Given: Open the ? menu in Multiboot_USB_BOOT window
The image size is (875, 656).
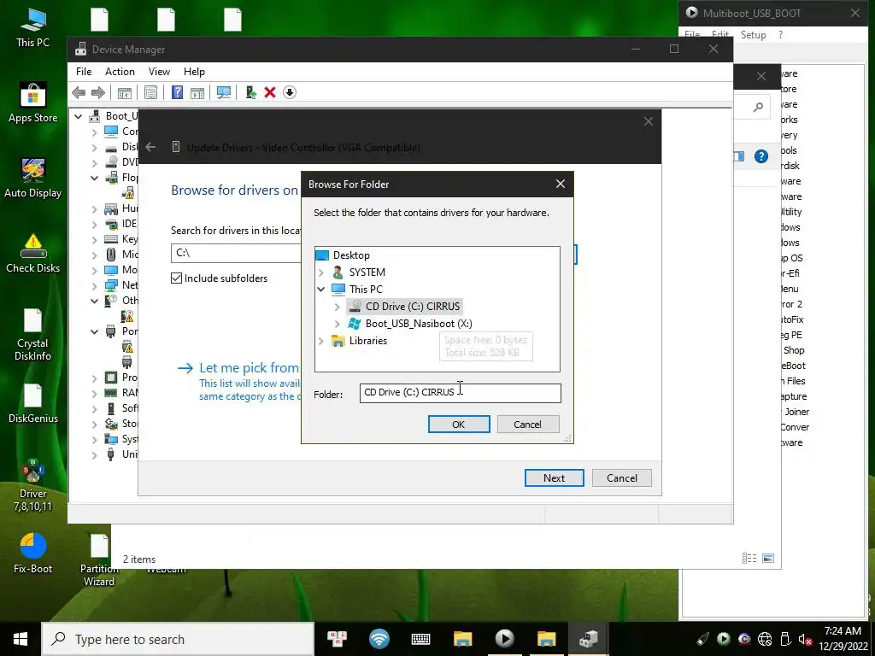Looking at the screenshot, I should 780,34.
